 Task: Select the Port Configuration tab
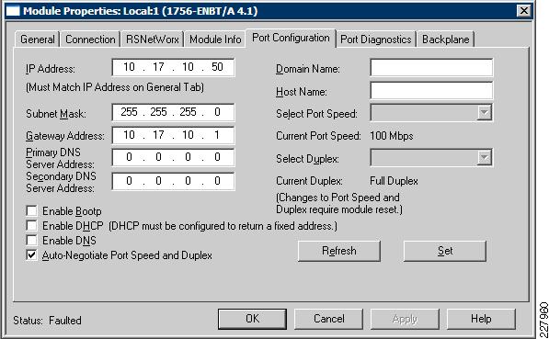point(291,38)
